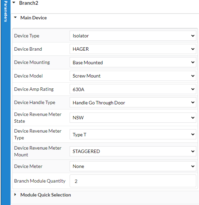This screenshot has width=199, height=205.
Task: Open the Device Type dropdown showing Isolator
Action: pyautogui.click(x=133, y=36)
